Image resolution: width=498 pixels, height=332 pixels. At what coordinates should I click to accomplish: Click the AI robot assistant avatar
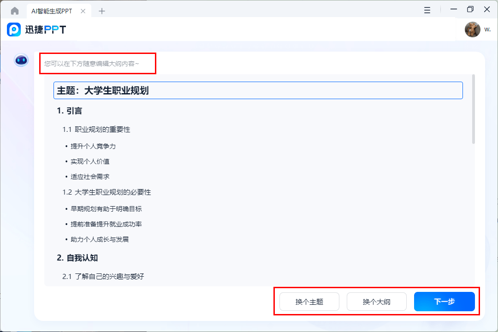point(21,60)
